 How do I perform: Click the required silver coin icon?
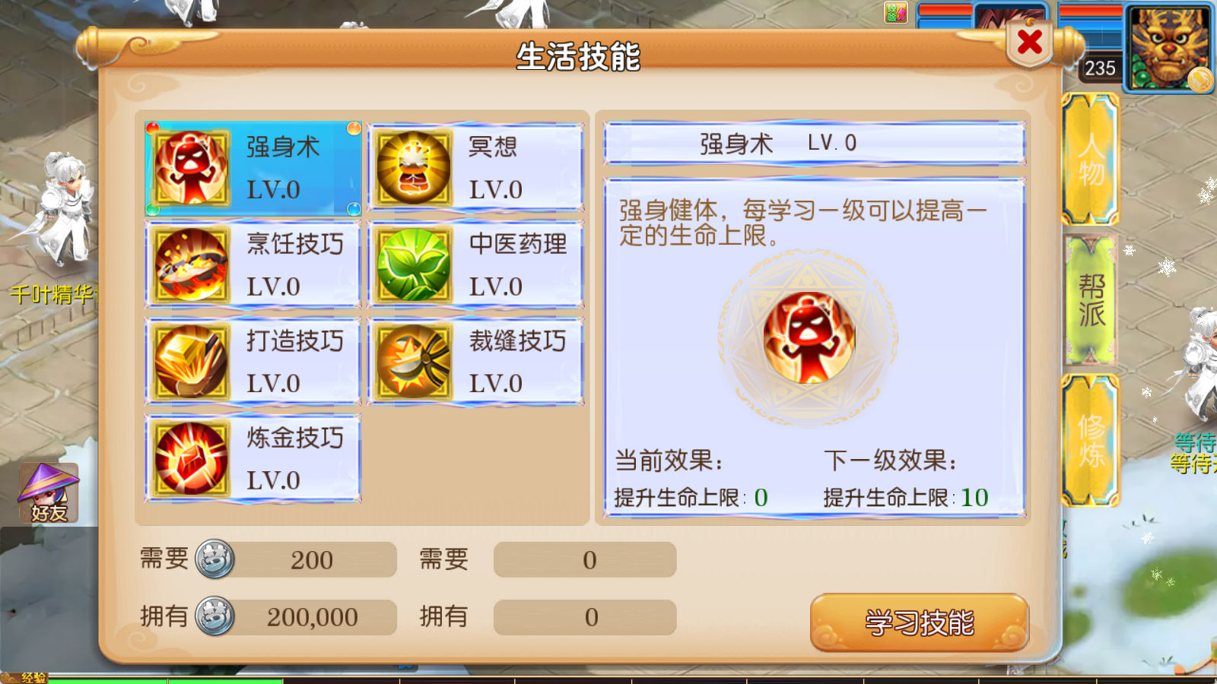click(214, 559)
